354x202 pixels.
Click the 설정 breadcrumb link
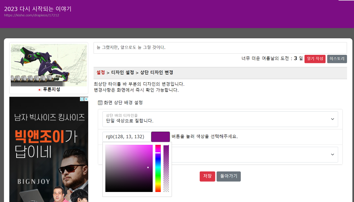100,73
